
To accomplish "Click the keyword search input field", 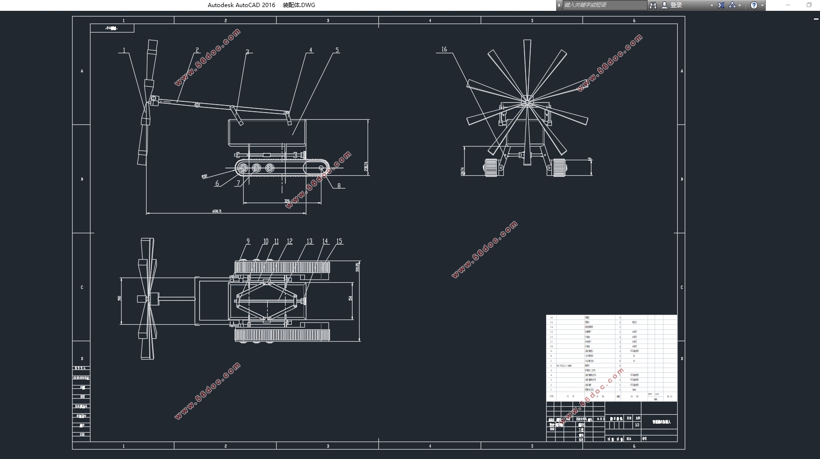I will tap(605, 5).
